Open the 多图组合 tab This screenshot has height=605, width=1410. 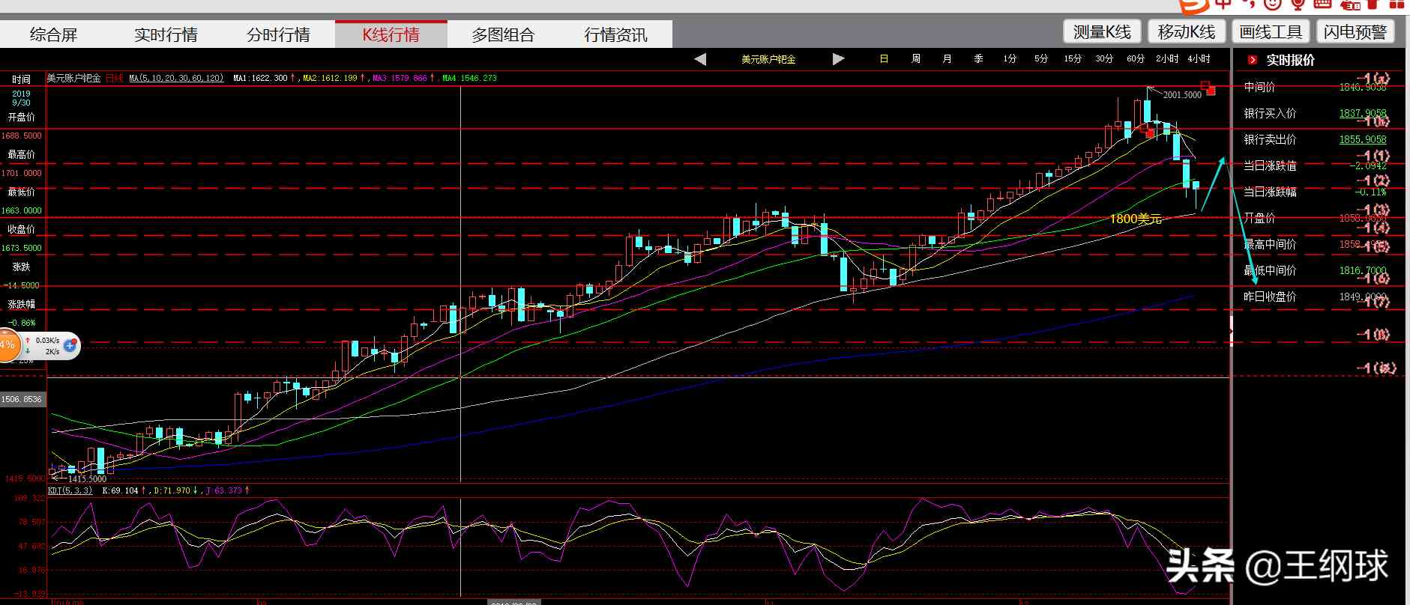click(503, 34)
